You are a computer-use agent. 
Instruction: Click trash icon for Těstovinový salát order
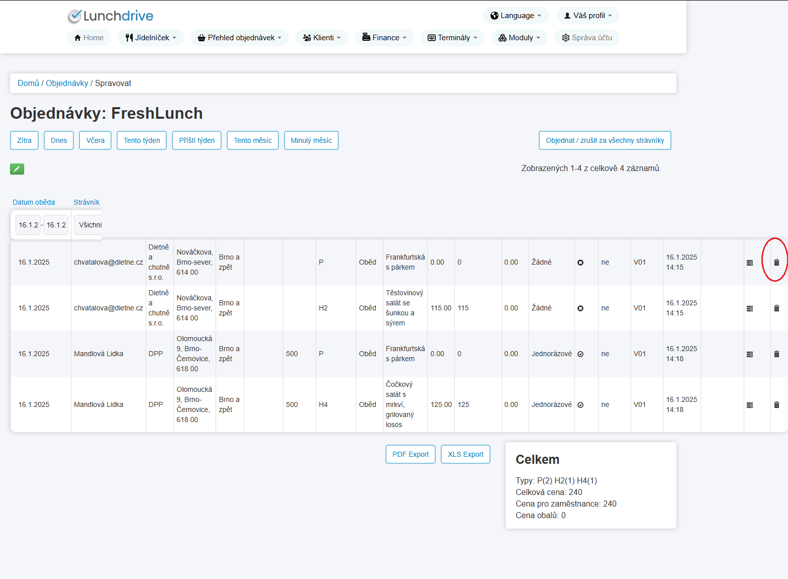point(776,308)
